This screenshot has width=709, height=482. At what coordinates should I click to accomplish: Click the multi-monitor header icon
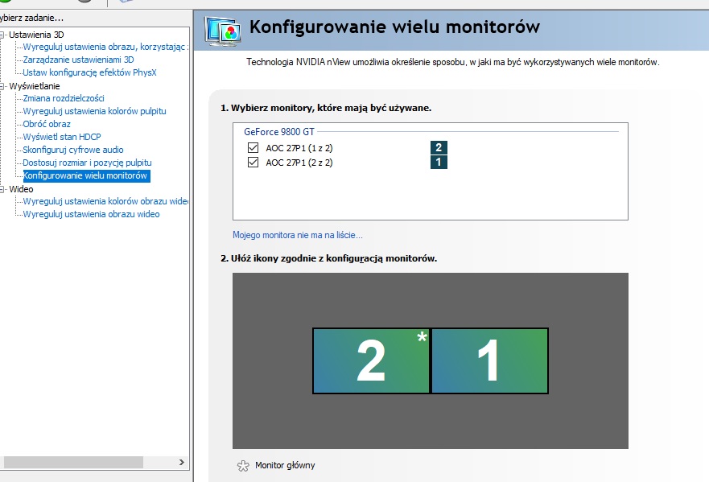pyautogui.click(x=222, y=31)
